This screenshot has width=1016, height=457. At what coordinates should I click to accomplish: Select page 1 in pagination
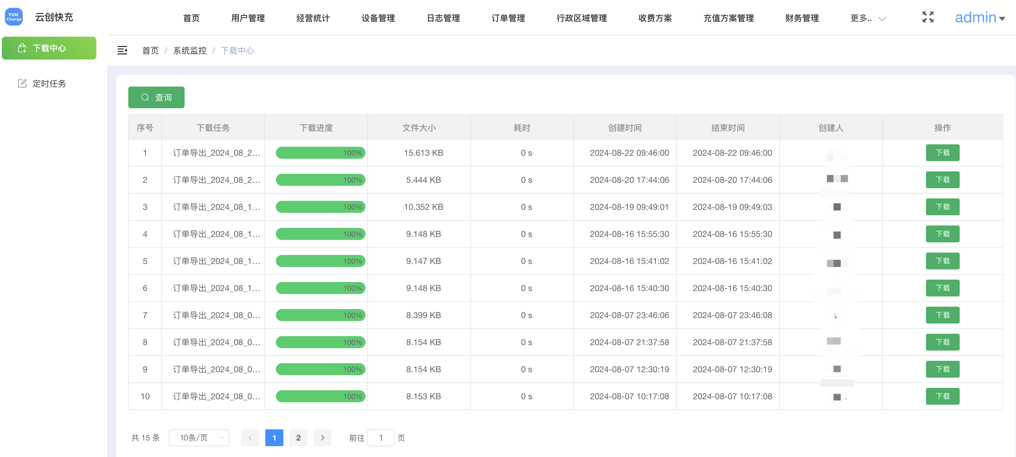pos(274,438)
